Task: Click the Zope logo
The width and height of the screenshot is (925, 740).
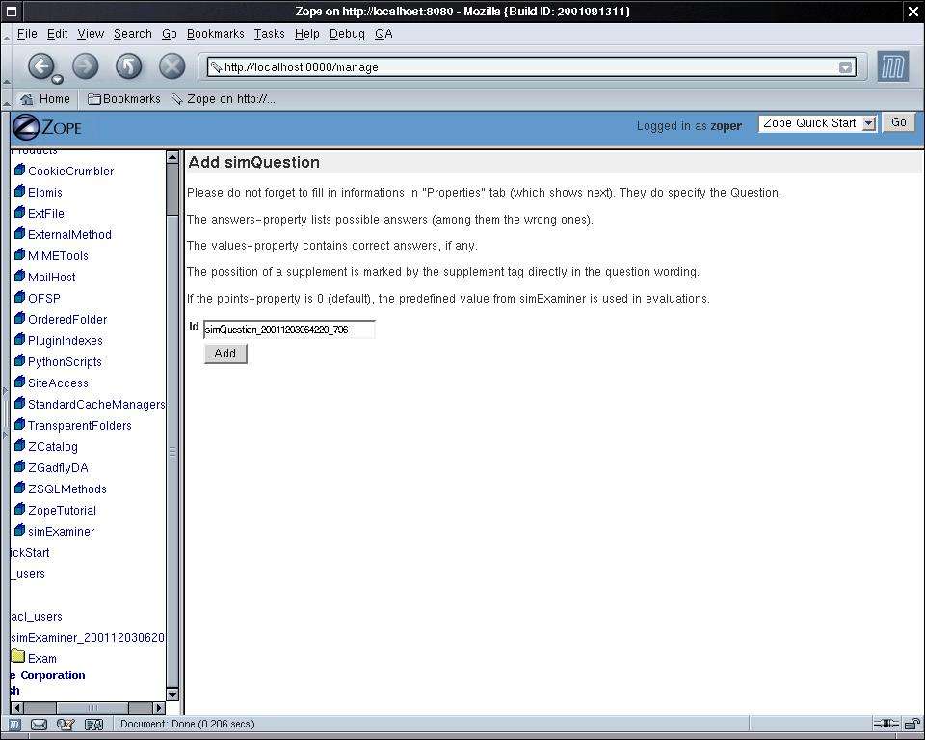Action: click(47, 127)
